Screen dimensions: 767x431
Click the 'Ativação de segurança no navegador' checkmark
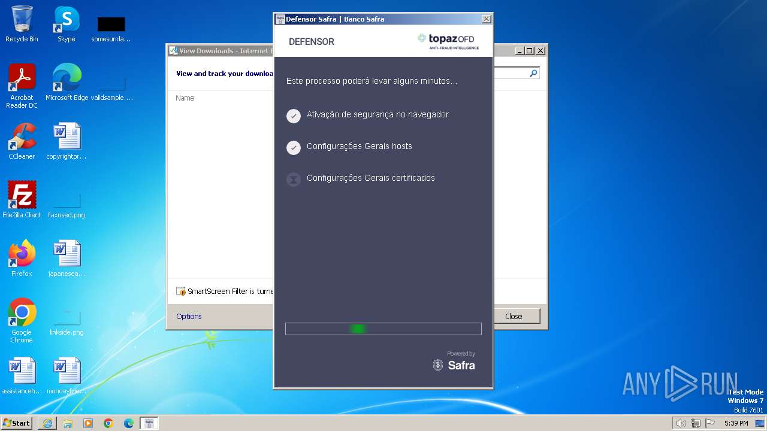294,116
